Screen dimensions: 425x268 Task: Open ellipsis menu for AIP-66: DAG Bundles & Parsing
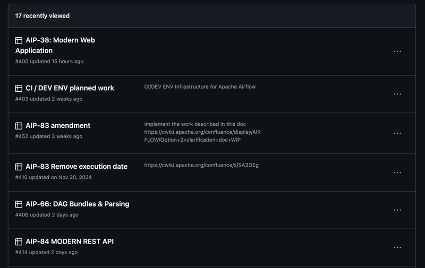[x=397, y=210]
